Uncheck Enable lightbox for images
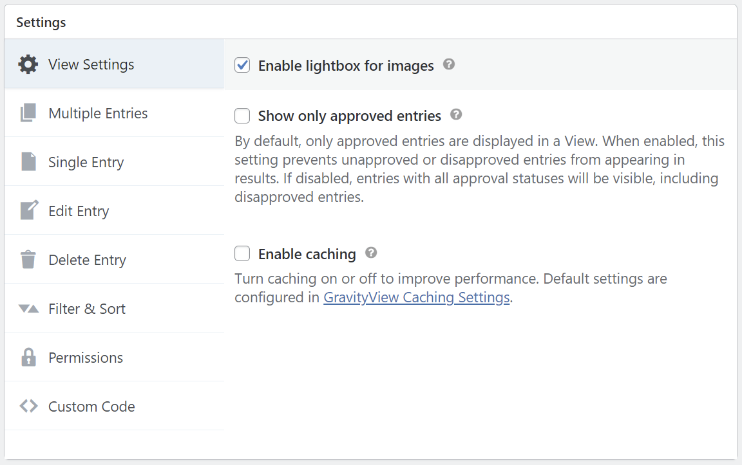 pyautogui.click(x=242, y=65)
